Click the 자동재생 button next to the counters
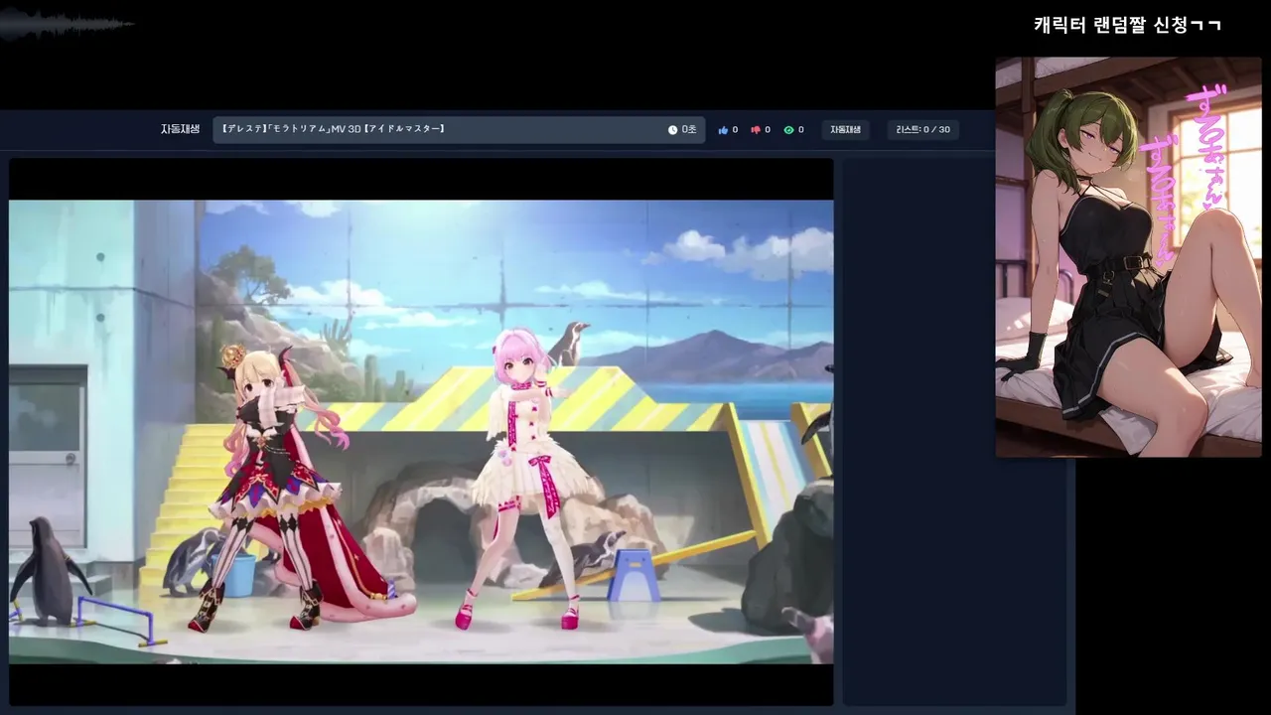 (846, 130)
